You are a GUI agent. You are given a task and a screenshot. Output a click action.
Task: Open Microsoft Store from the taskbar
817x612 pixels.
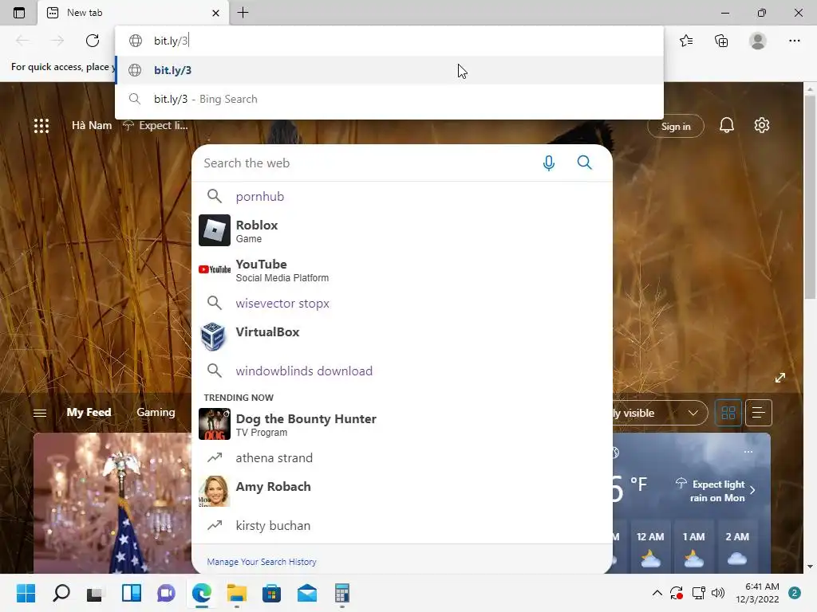coord(271,593)
